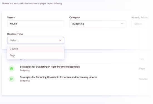The height and width of the screenshot is (104, 153).
Task: Choose Page from the Content Type list
Action: point(36,55)
